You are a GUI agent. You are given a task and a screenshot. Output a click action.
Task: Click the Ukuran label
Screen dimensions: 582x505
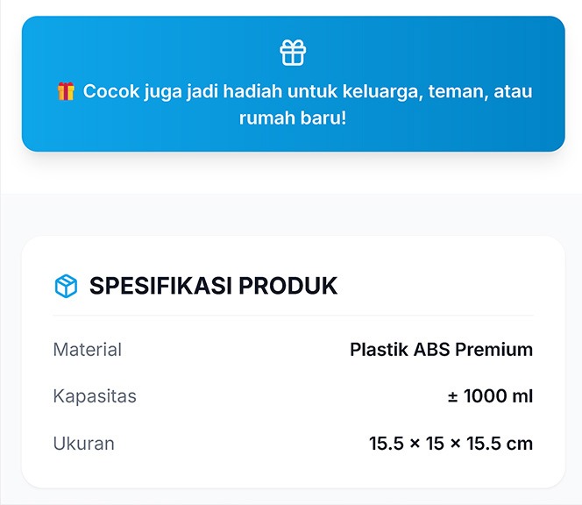[83, 443]
